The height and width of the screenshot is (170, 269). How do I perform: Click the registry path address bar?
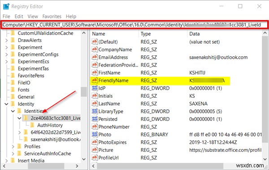click(x=134, y=25)
